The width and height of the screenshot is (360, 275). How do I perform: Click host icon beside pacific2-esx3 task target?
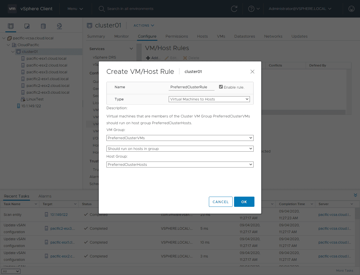tap(46, 228)
